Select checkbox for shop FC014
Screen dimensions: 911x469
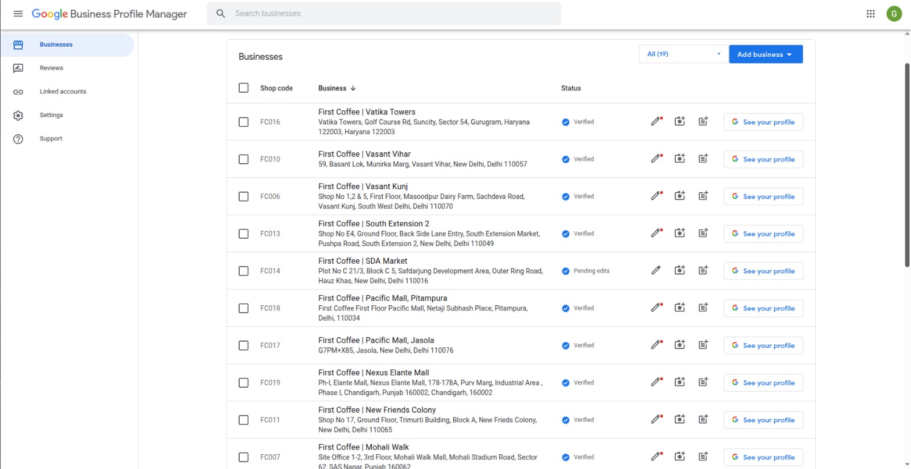coord(244,271)
